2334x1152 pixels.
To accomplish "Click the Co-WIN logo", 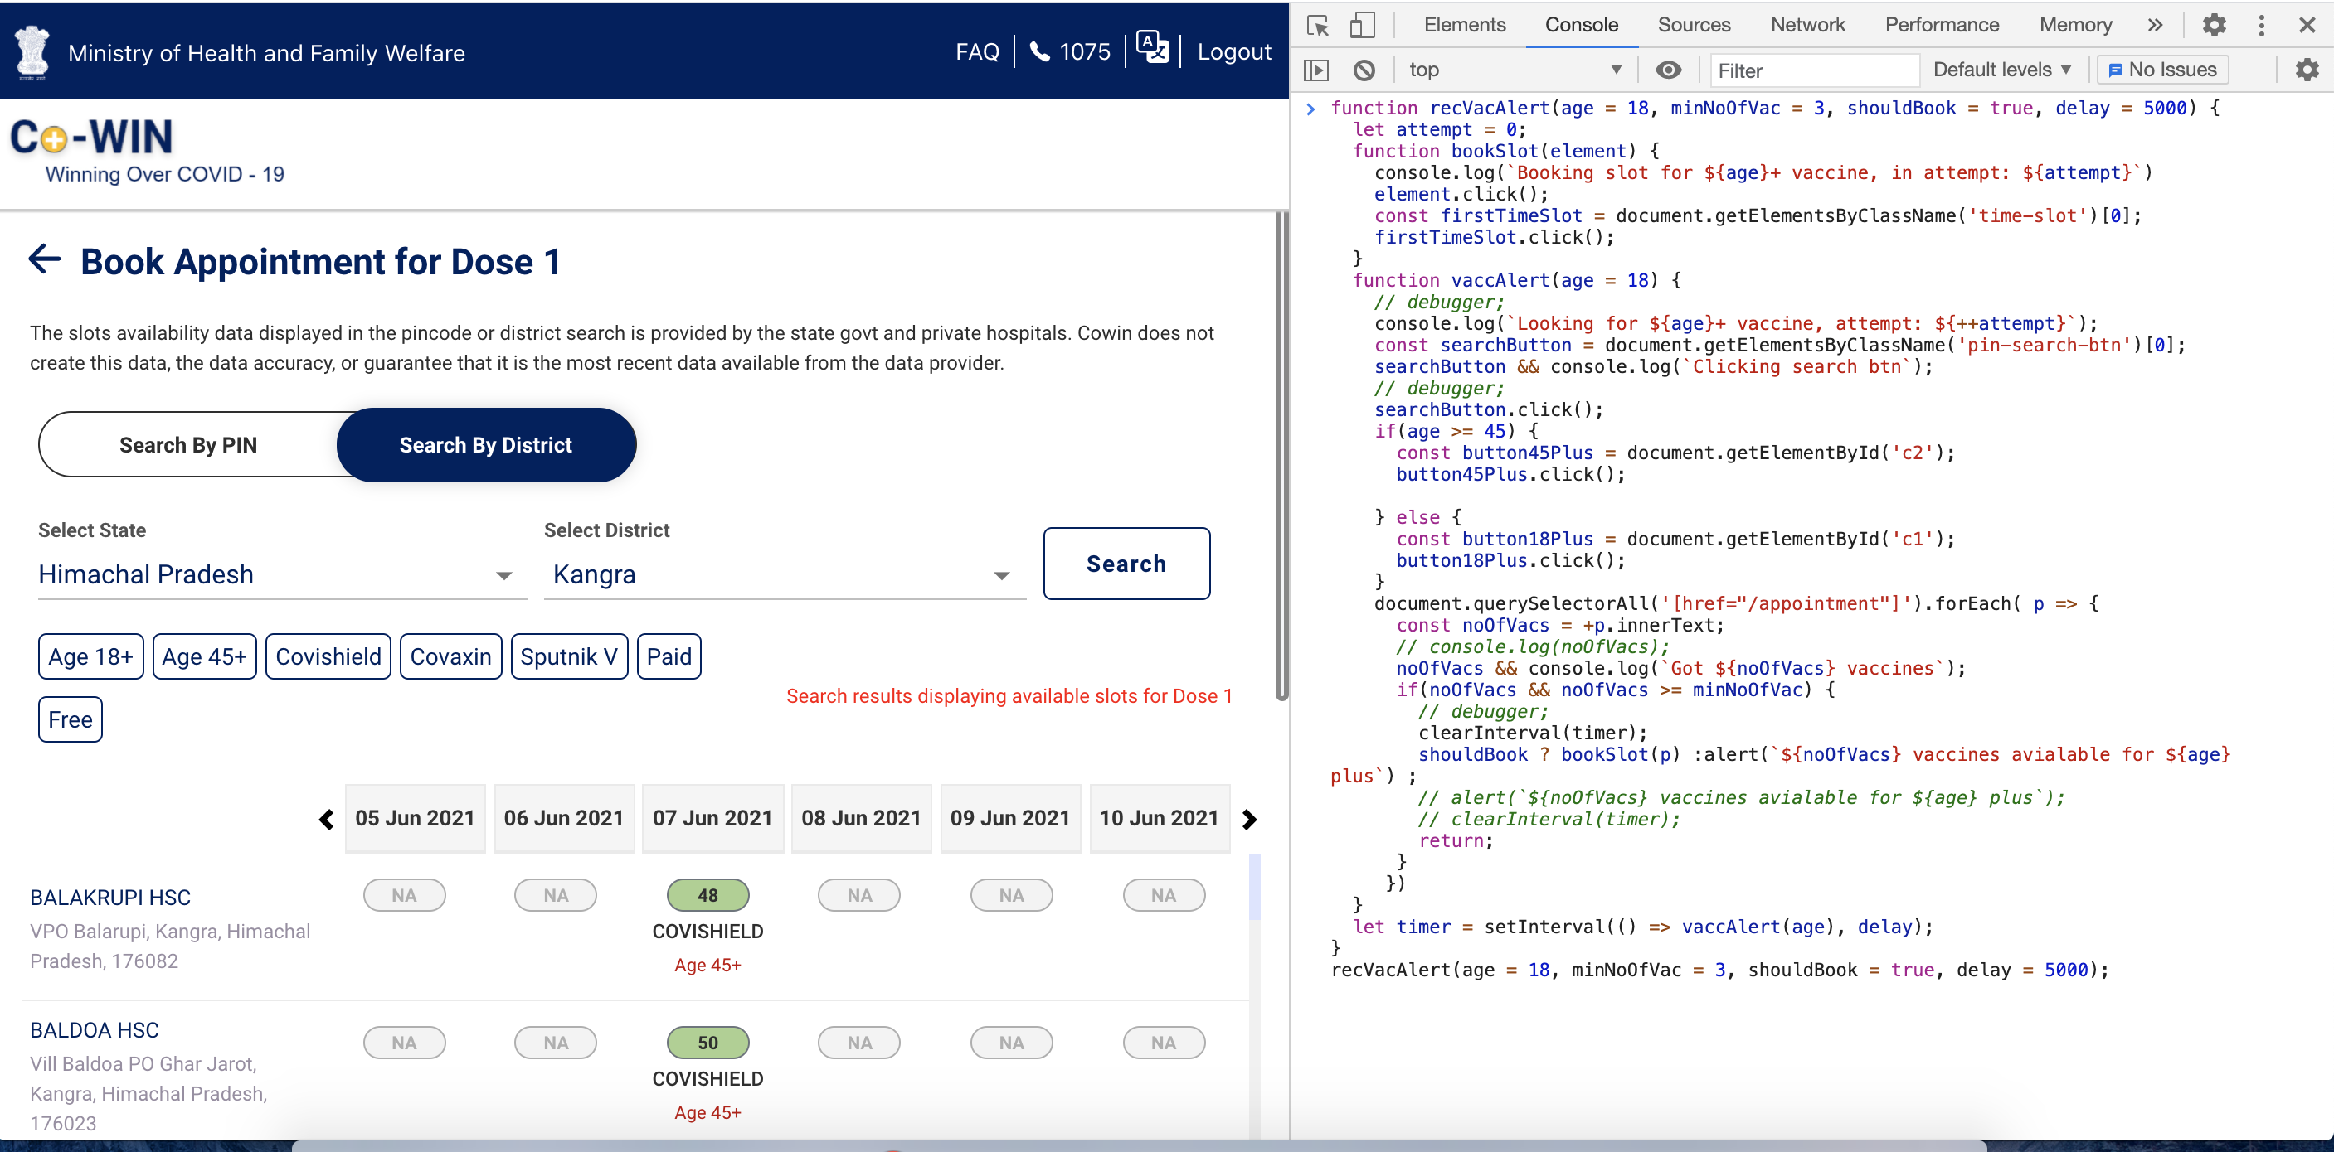I will [x=90, y=138].
